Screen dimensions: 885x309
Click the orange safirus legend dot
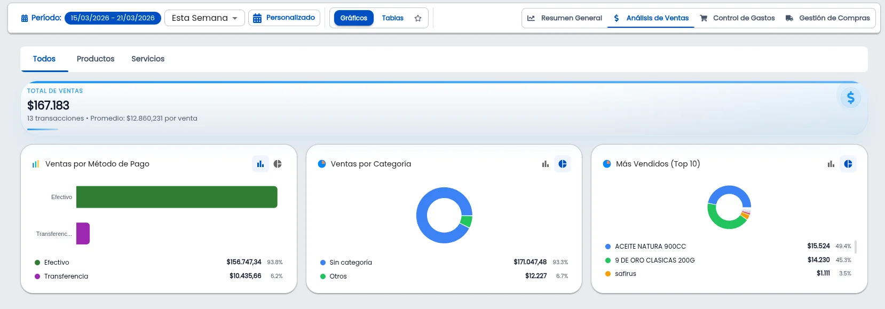click(608, 274)
